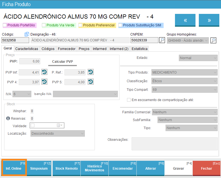Go to next product with » button

[209, 20]
